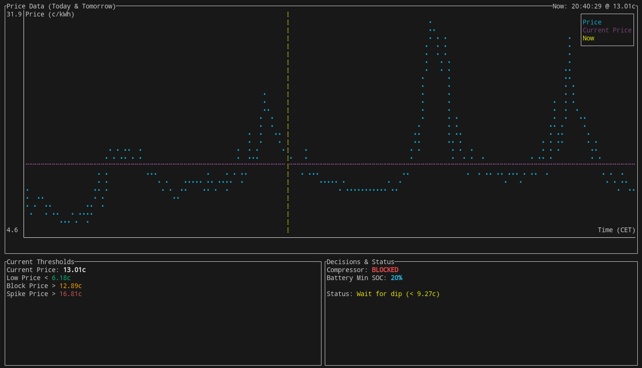Click the Price Data (Today & Tomorrow) title
Viewport: 642px width, 368px height.
61,6
